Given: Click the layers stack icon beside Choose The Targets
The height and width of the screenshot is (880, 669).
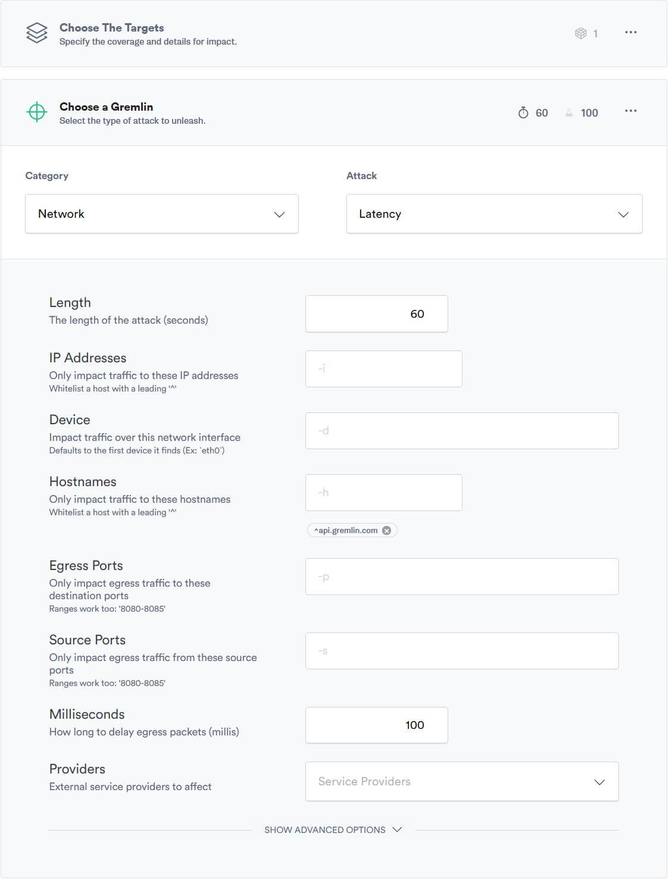Looking at the screenshot, I should [x=37, y=34].
